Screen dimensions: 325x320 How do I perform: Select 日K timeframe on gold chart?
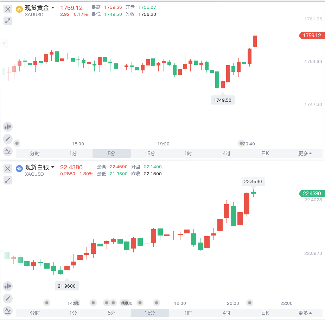coord(265,153)
